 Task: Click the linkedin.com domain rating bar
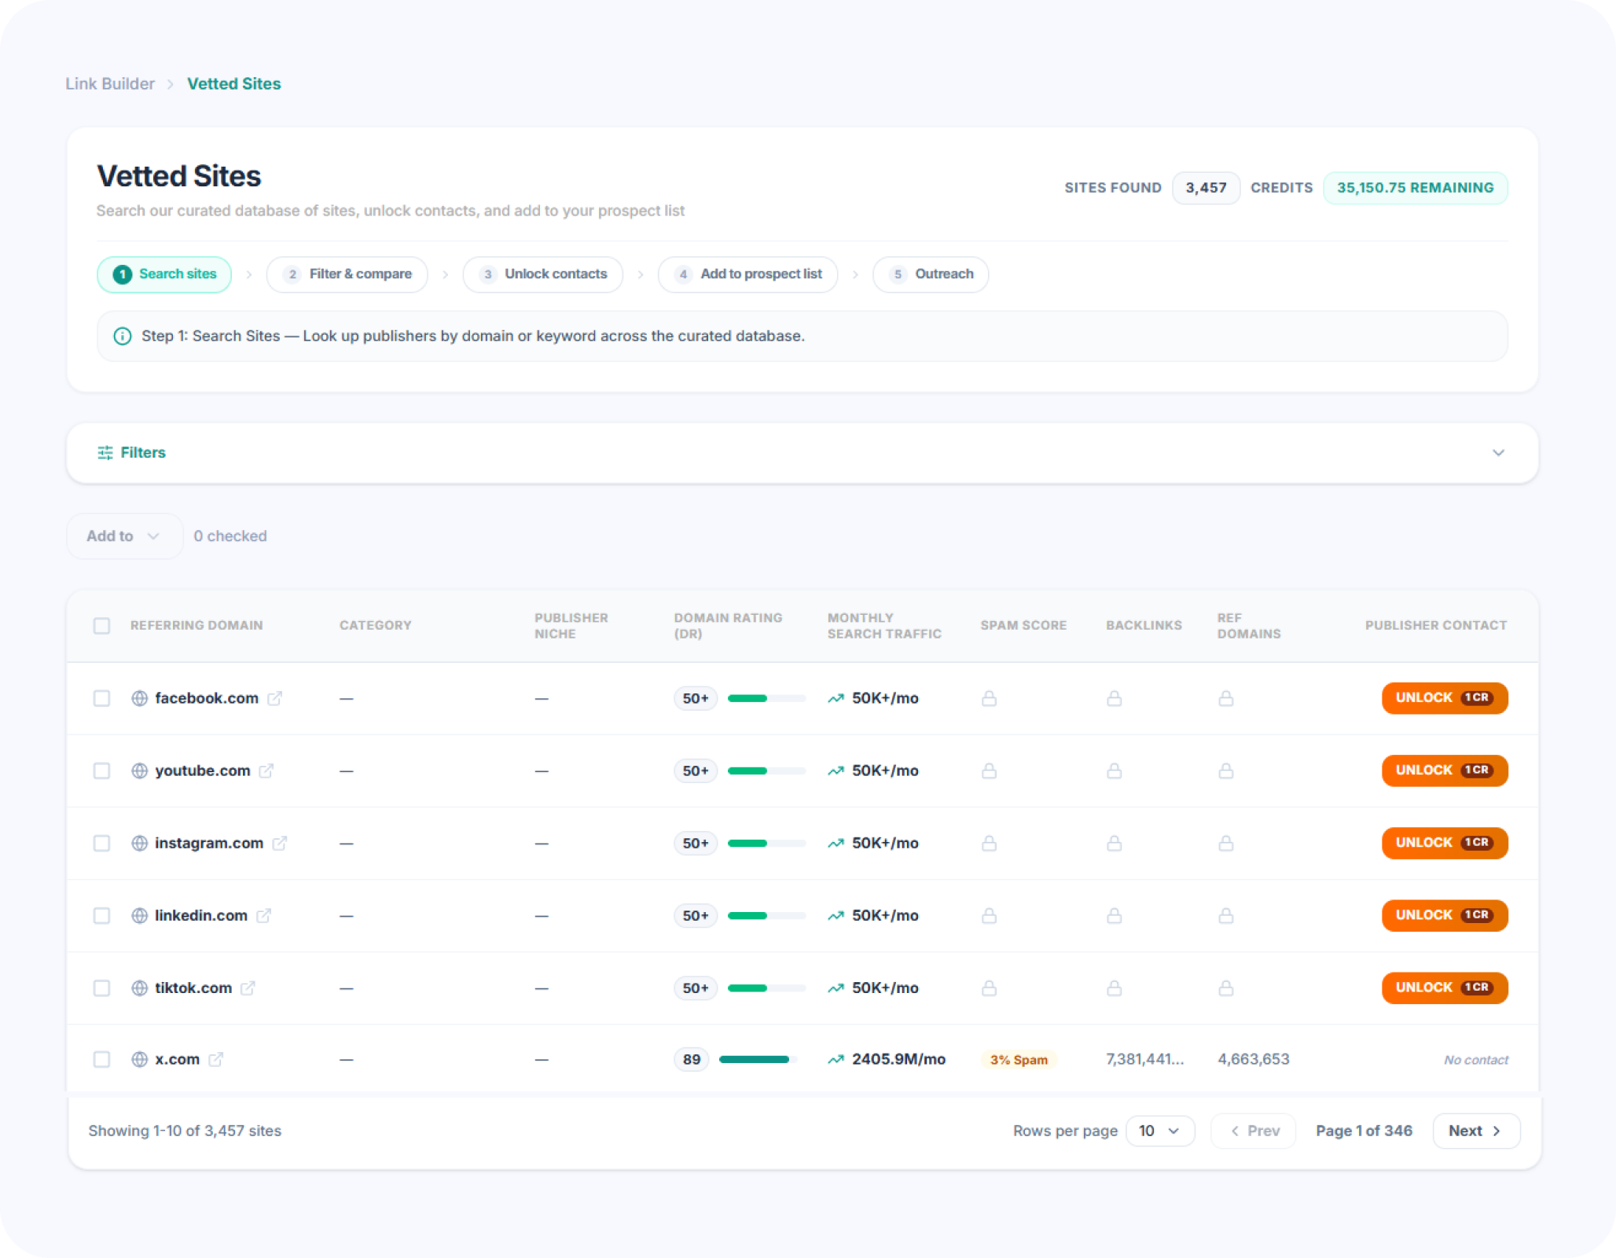(766, 915)
